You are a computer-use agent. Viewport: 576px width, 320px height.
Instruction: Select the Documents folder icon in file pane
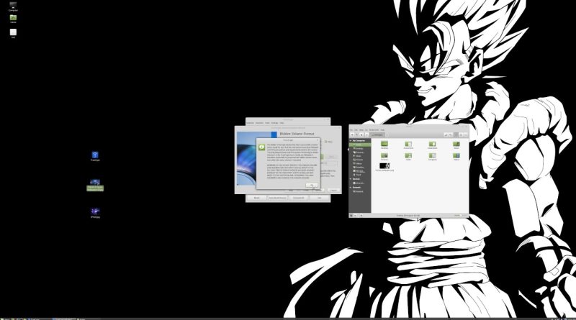coord(408,144)
